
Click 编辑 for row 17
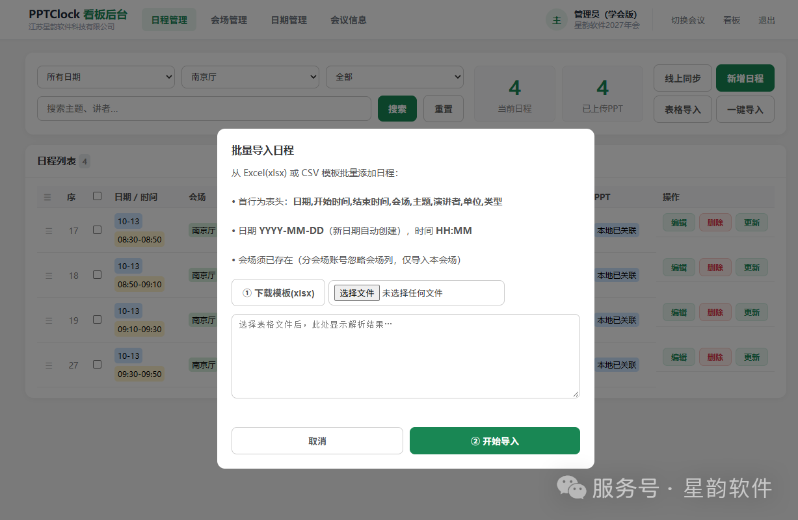pos(679,222)
